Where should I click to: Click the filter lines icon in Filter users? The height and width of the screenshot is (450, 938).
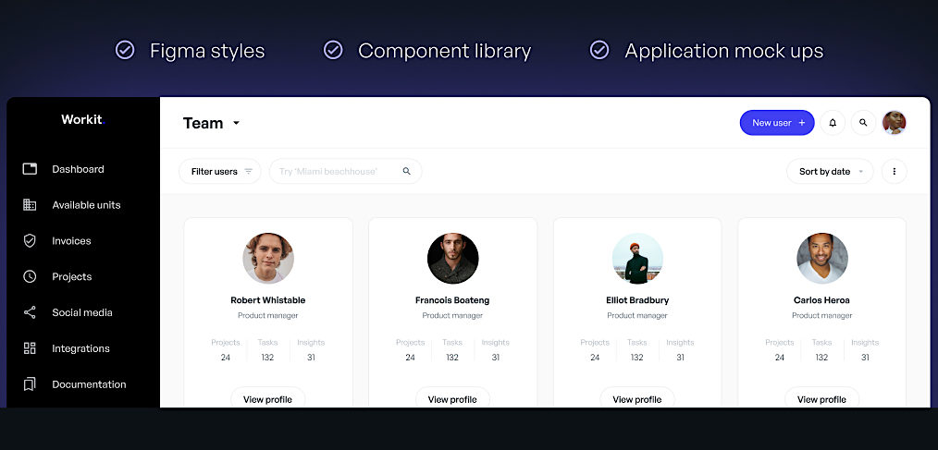tap(248, 172)
